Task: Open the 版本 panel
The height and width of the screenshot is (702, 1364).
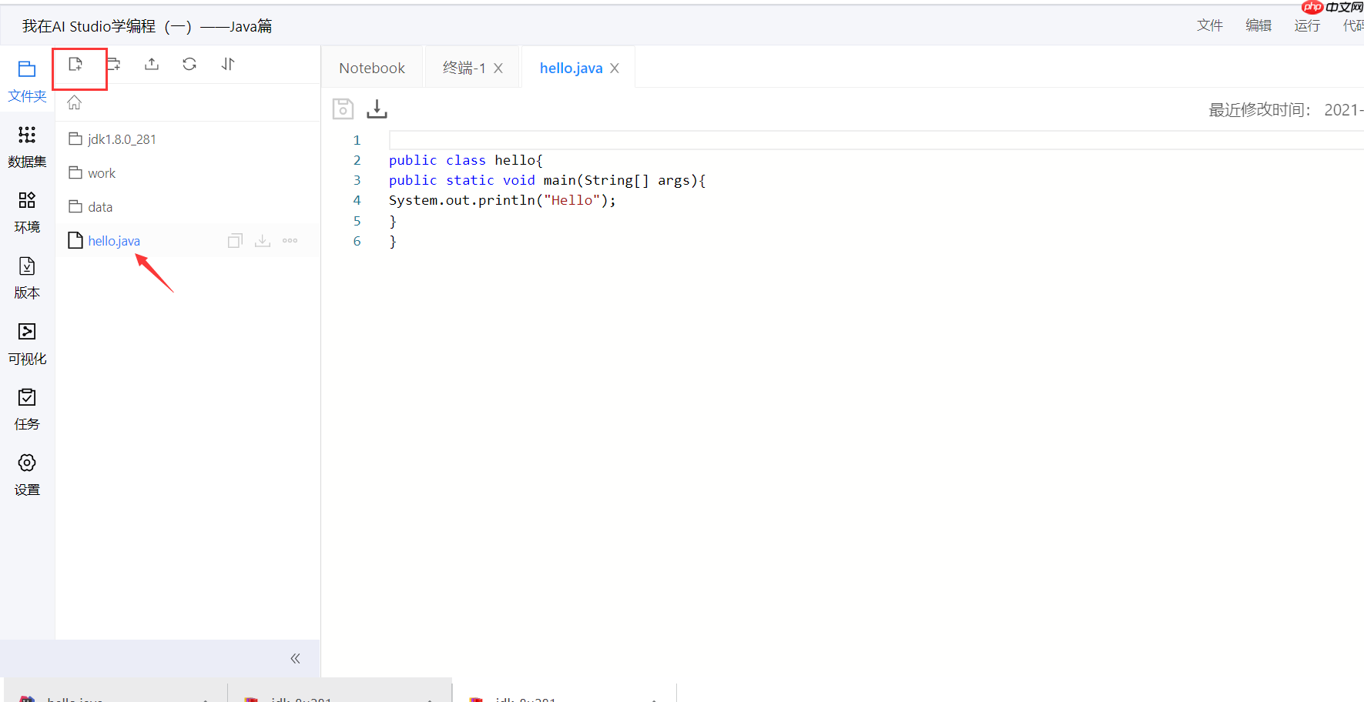Action: click(27, 277)
